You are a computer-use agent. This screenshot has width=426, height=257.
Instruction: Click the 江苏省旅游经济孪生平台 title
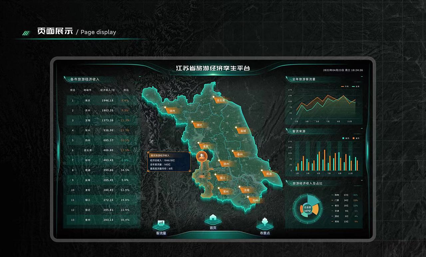213,68
